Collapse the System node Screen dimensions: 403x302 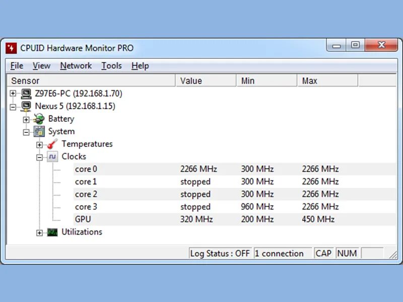point(26,132)
